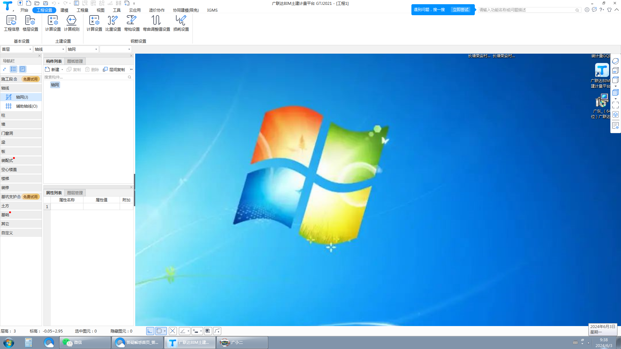Click the user account icon near search box
The height and width of the screenshot is (349, 621).
pyautogui.click(x=587, y=10)
